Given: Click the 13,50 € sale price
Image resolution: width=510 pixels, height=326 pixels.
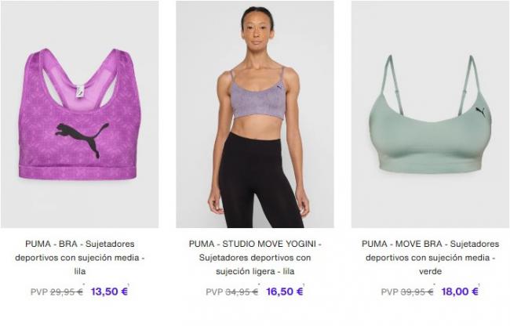Looking at the screenshot, I should tap(109, 292).
